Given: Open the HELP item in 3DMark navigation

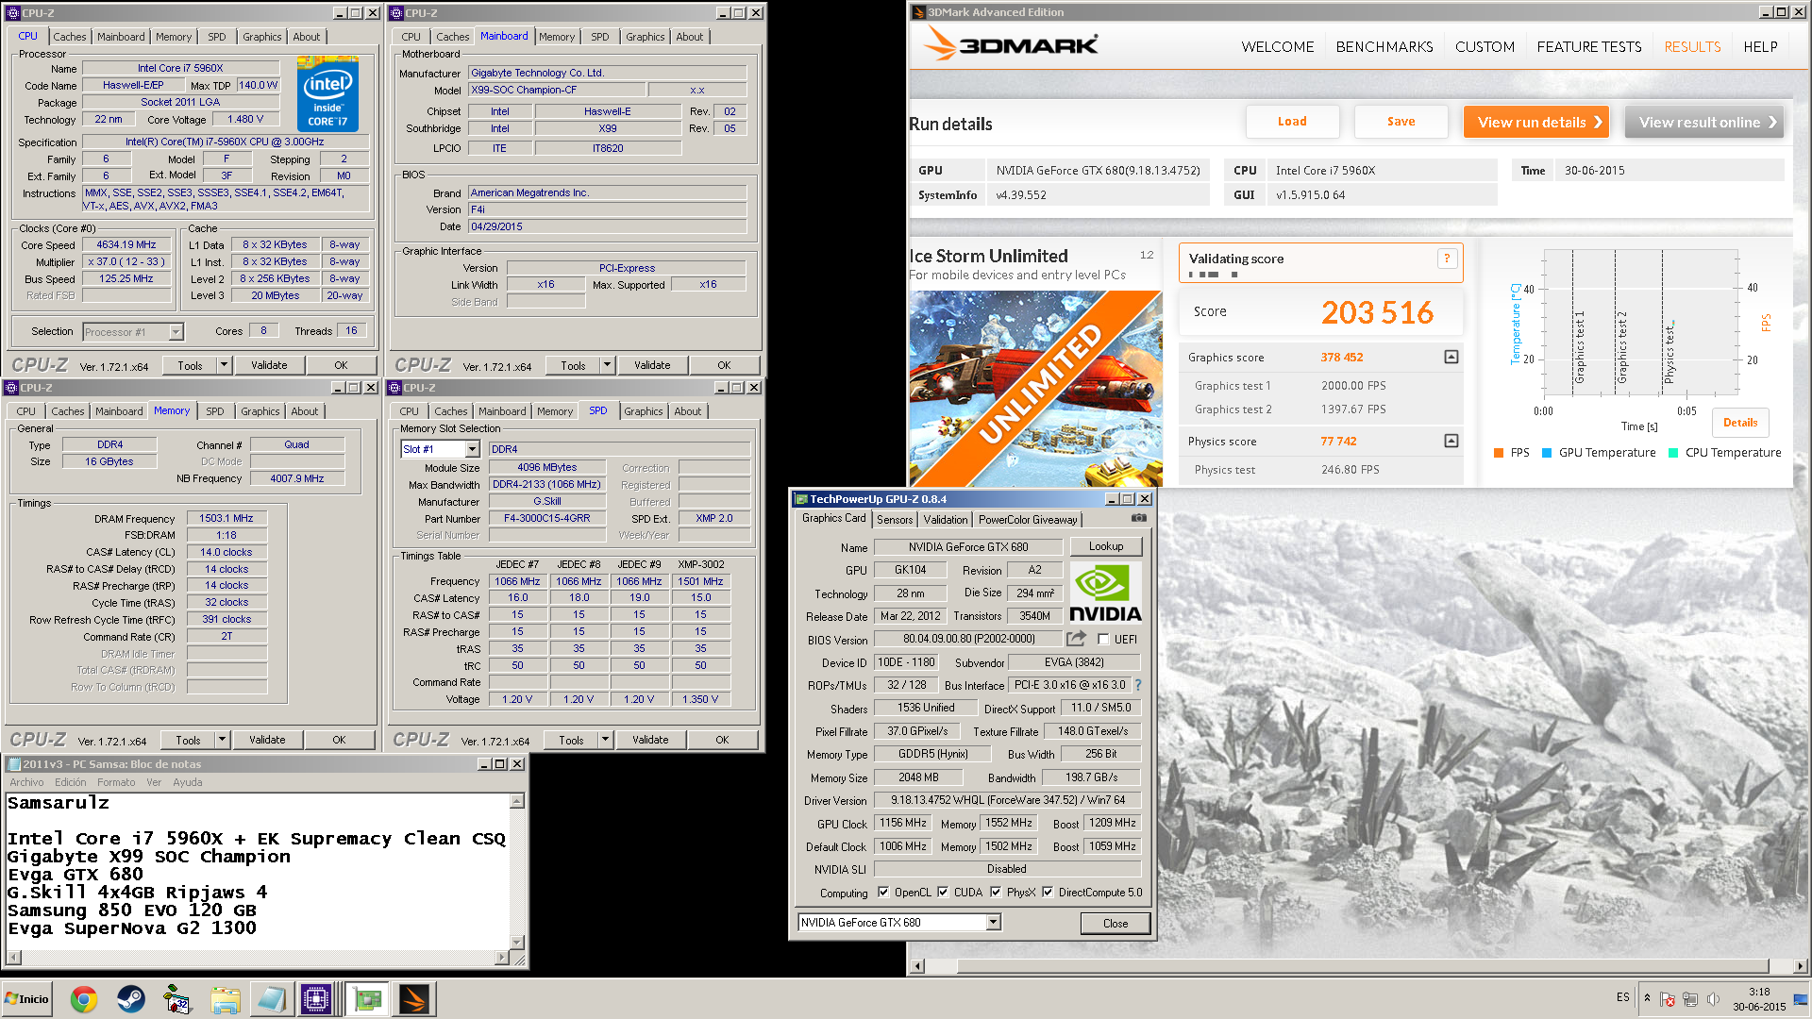Looking at the screenshot, I should (x=1760, y=46).
